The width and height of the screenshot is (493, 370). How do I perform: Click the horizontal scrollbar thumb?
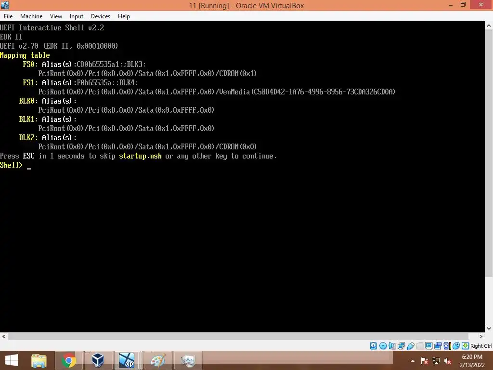click(238, 336)
